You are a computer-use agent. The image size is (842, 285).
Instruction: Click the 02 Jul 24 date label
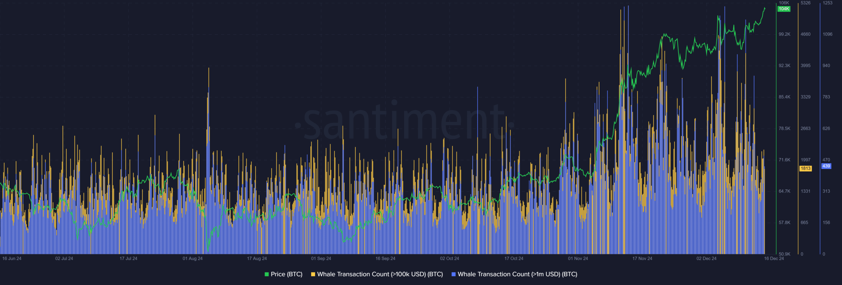(64, 258)
